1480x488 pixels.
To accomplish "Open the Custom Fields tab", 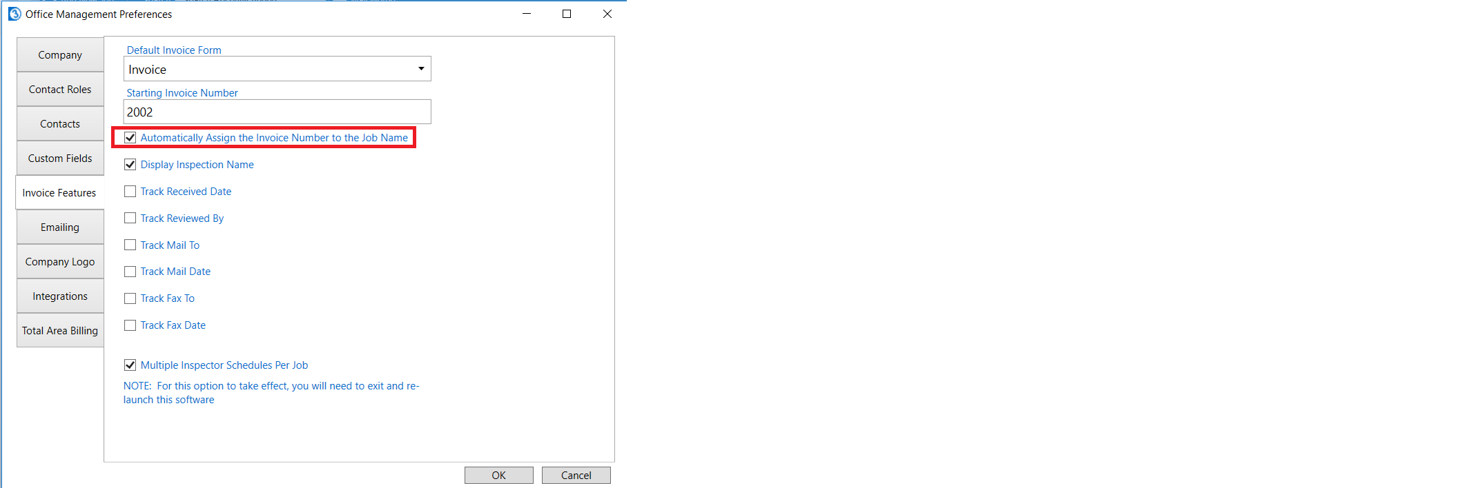I will (x=60, y=159).
